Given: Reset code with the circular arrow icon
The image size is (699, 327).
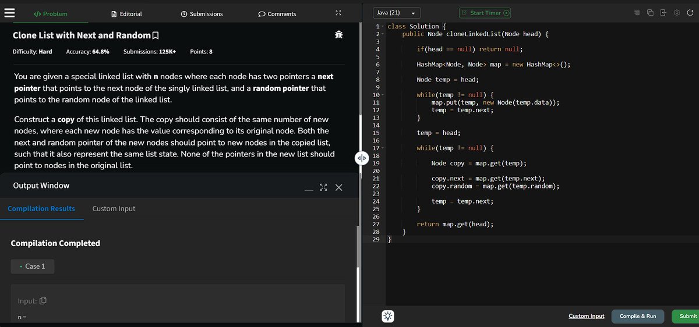Looking at the screenshot, I should click(690, 13).
